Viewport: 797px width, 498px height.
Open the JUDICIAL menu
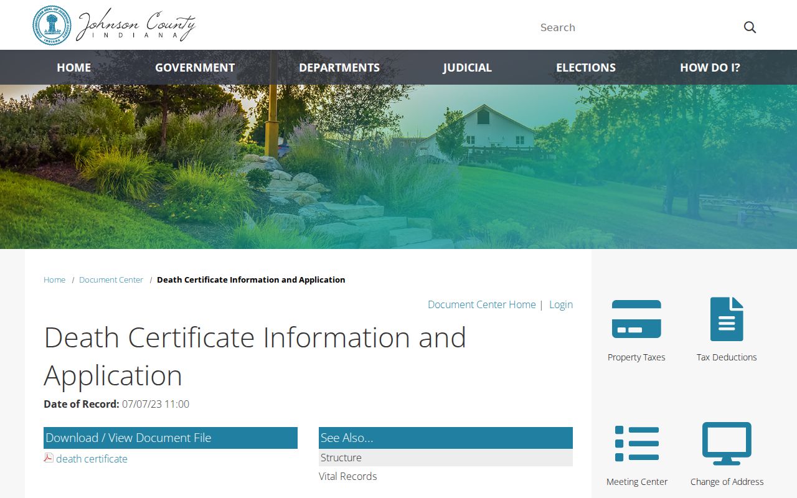click(x=468, y=67)
